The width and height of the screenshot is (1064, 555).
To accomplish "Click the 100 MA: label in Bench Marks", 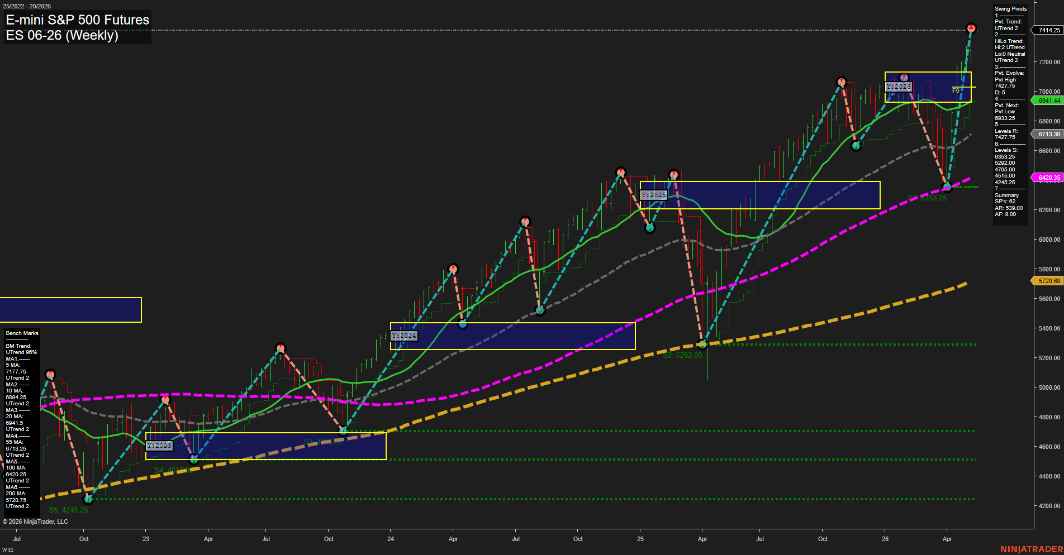I will click(16, 468).
